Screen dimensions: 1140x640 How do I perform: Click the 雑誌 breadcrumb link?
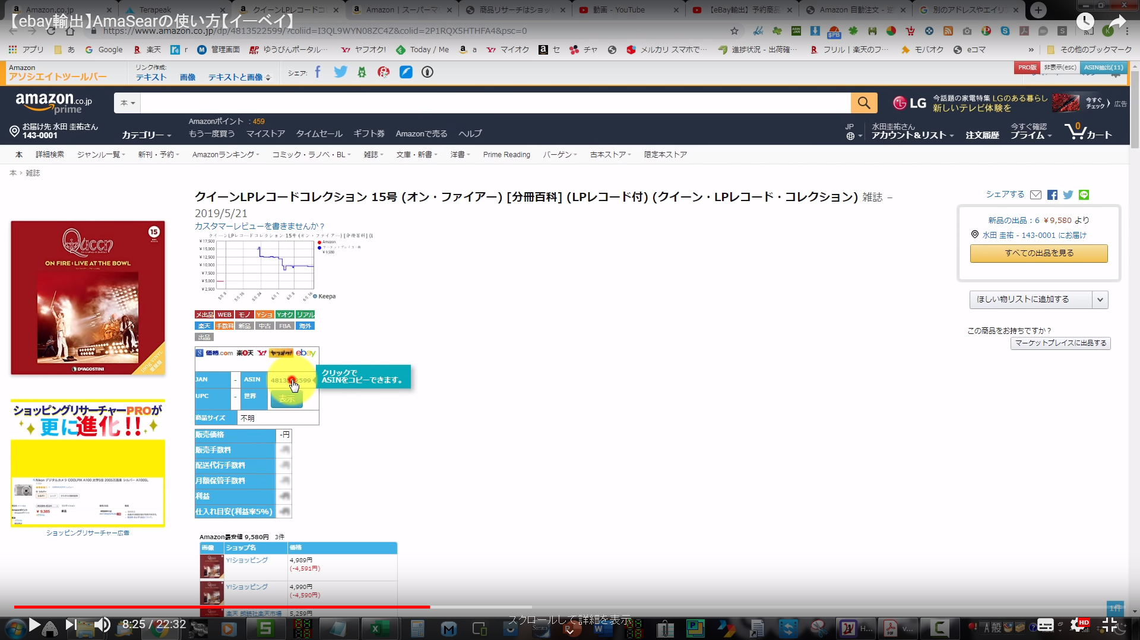coord(33,173)
